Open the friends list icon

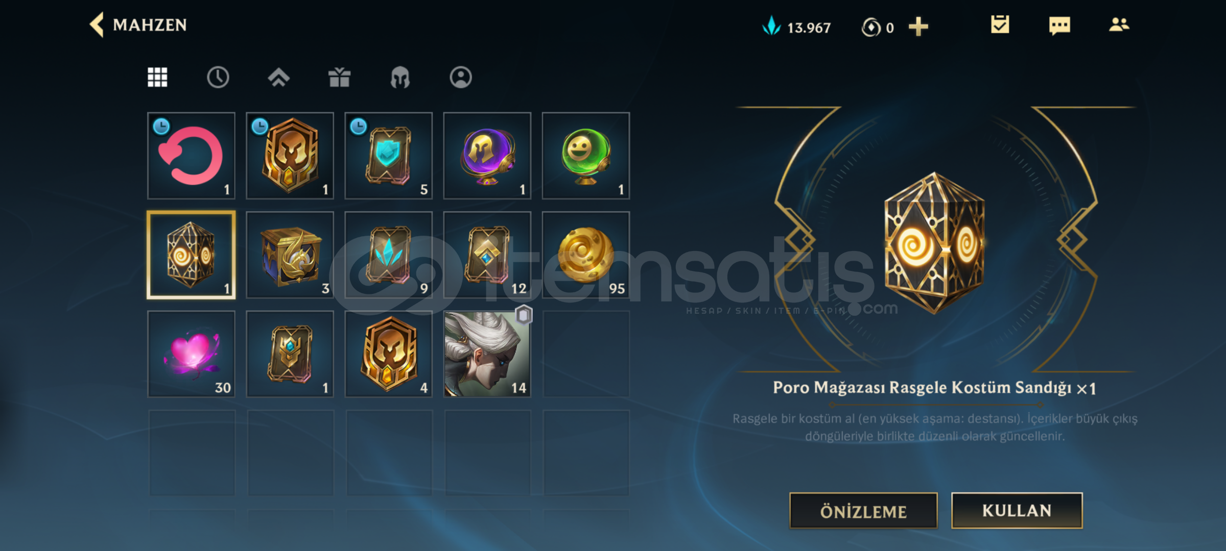pos(1119,24)
